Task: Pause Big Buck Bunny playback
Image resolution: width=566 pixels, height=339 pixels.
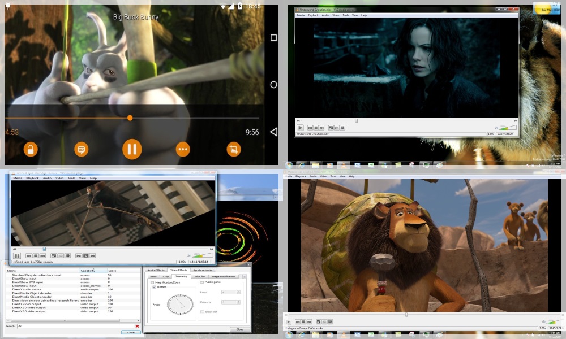Action: coord(132,149)
